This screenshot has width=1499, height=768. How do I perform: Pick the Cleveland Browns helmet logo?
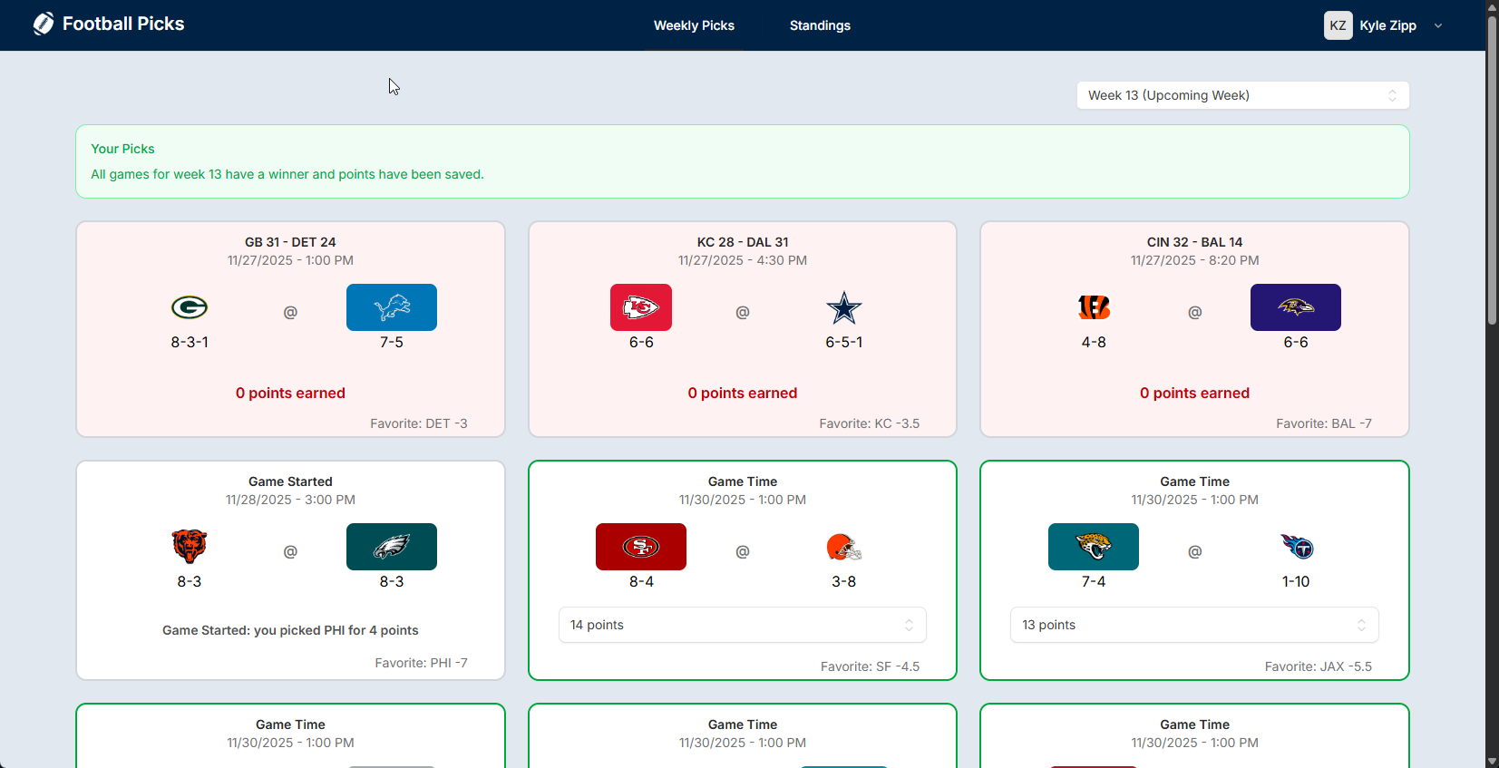click(x=843, y=547)
